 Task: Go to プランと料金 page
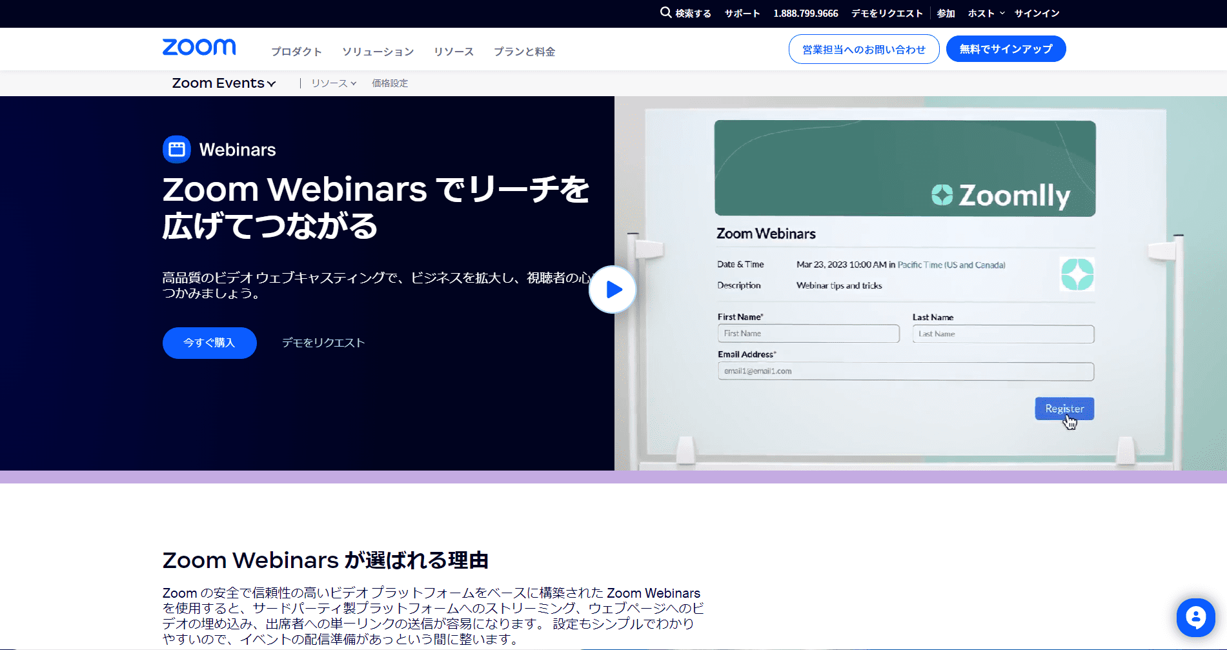coord(524,52)
